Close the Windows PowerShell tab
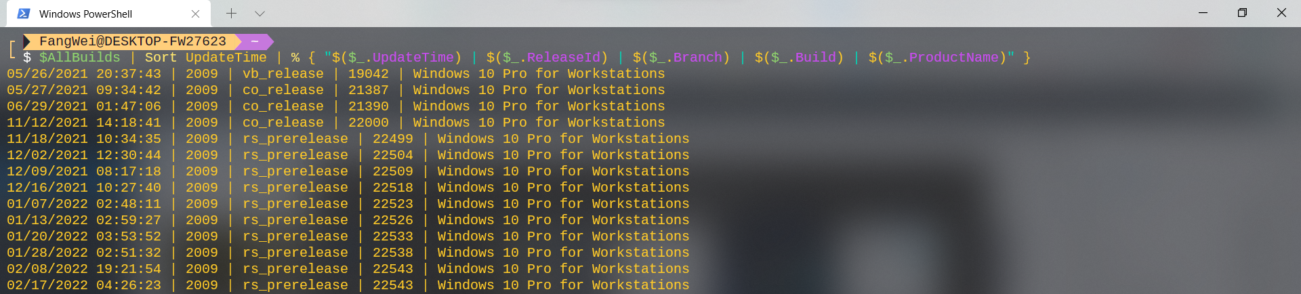 click(x=195, y=14)
